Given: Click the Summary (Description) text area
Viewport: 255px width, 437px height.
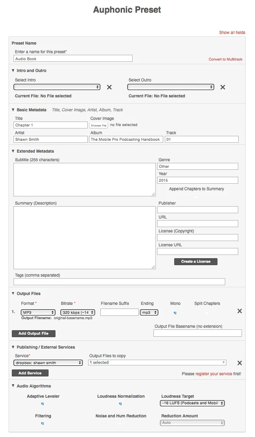Looking at the screenshot, I should (85, 238).
